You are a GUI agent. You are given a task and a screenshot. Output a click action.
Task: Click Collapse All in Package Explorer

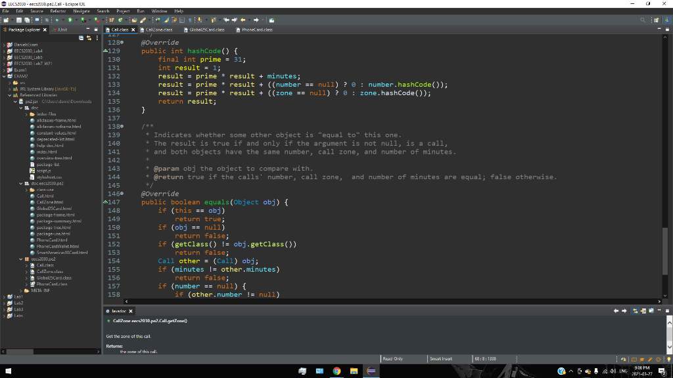(x=81, y=38)
